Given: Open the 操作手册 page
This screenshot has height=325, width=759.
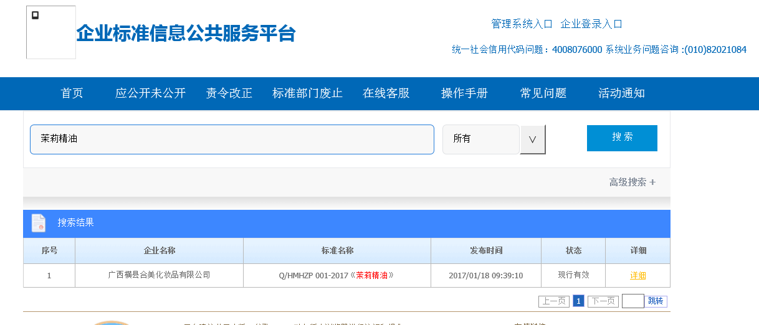Looking at the screenshot, I should (464, 93).
